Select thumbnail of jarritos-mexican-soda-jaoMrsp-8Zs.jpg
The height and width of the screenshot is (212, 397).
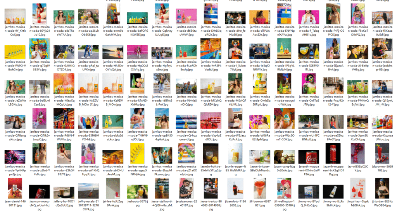click(382, 49)
